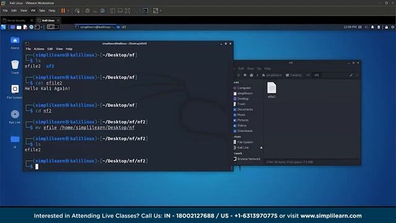
Task: Select nf2 file manager in taskbar
Action: click(x=122, y=27)
